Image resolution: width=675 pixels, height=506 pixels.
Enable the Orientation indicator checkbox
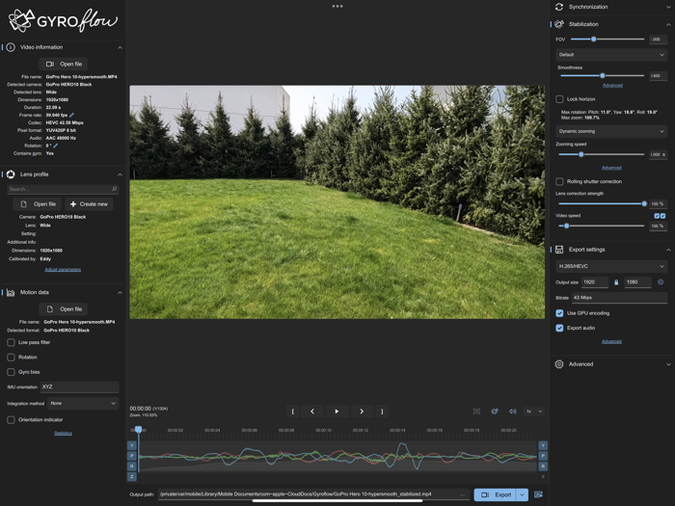pos(11,420)
